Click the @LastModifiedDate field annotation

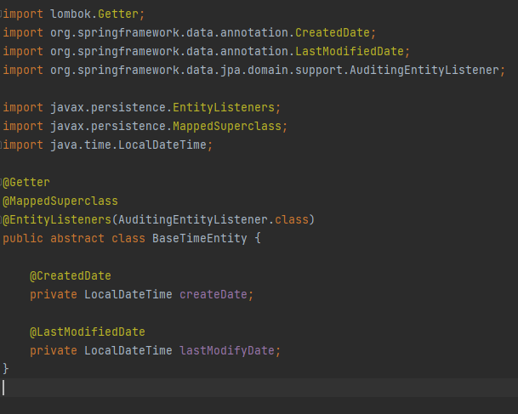click(x=88, y=332)
